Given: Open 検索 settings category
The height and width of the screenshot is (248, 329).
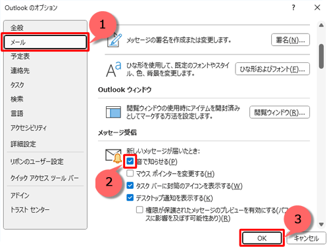Looking at the screenshot, I should pyautogui.click(x=45, y=99).
